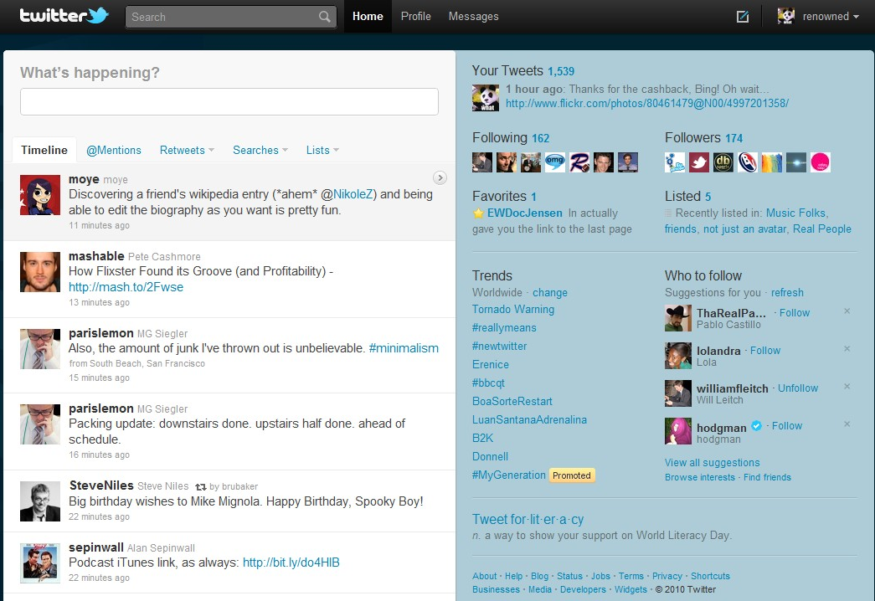This screenshot has width=875, height=601.
Task: Click the rainbow stripes avatar in Followers
Action: coord(772,162)
